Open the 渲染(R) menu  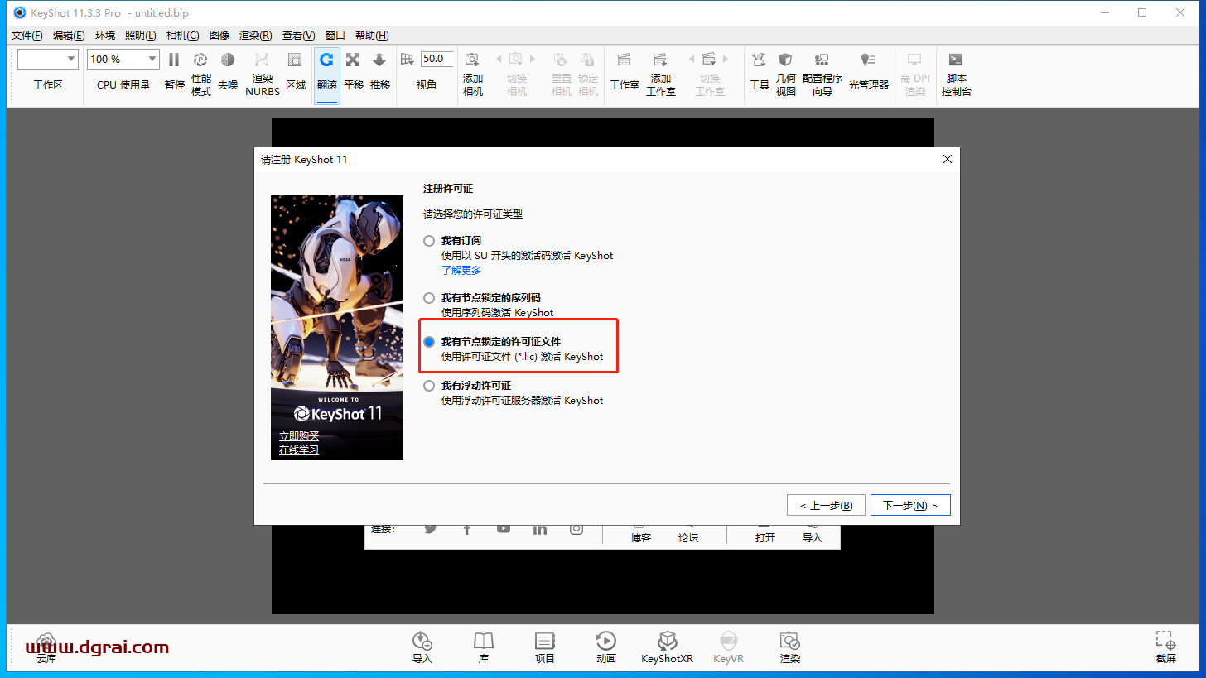255,36
